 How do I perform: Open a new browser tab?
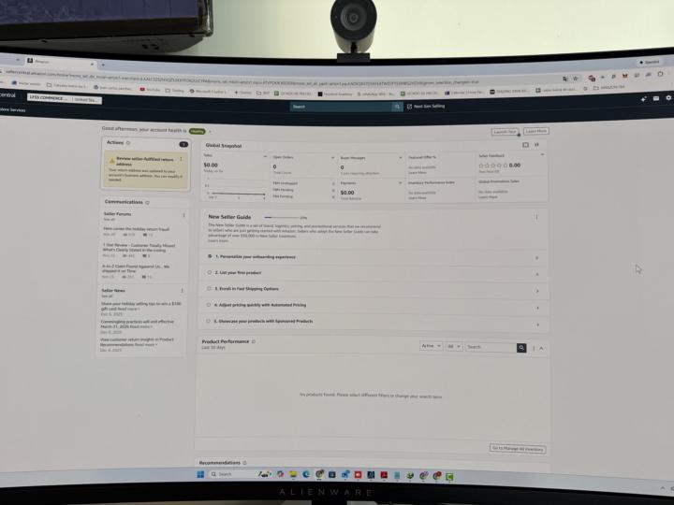pyautogui.click(x=103, y=65)
